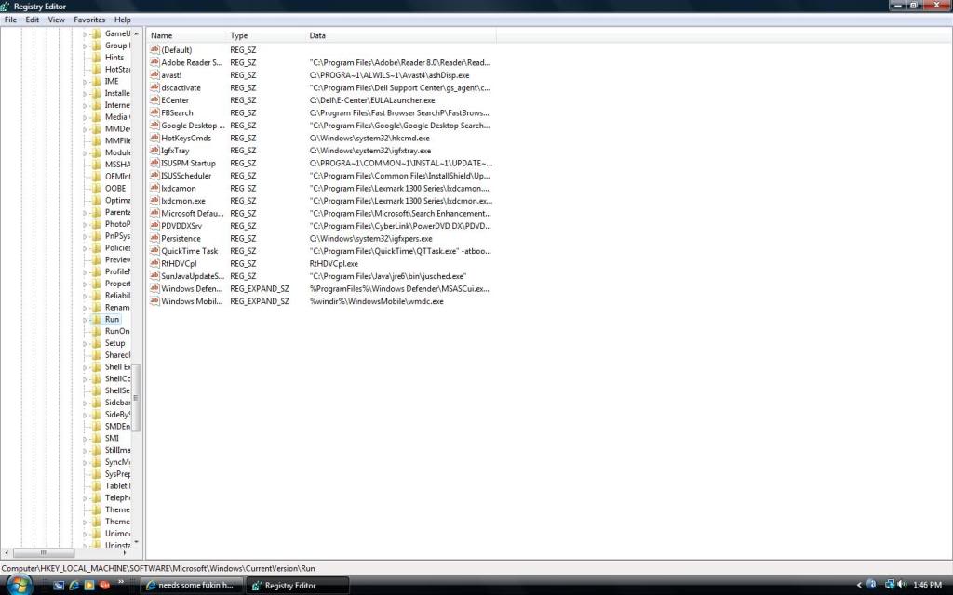This screenshot has height=595, width=953.
Task: Expand the Setup key tree node
Action: pyautogui.click(x=85, y=343)
